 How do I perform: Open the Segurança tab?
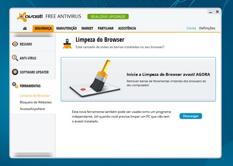pyautogui.click(x=43, y=28)
